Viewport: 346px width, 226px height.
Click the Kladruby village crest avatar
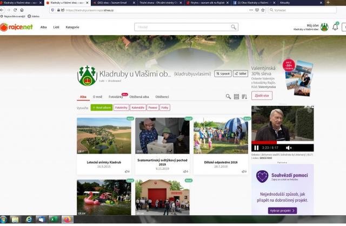[x=87, y=75]
